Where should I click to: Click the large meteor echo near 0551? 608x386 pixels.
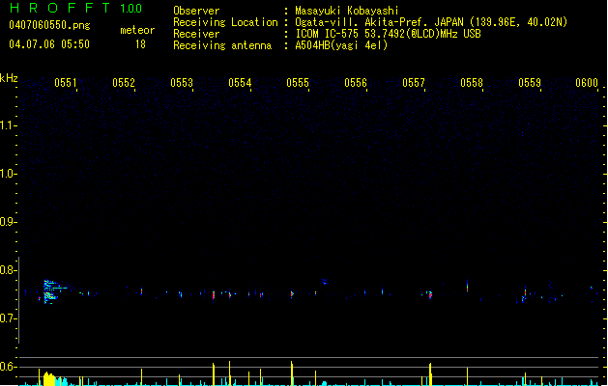[x=53, y=291]
